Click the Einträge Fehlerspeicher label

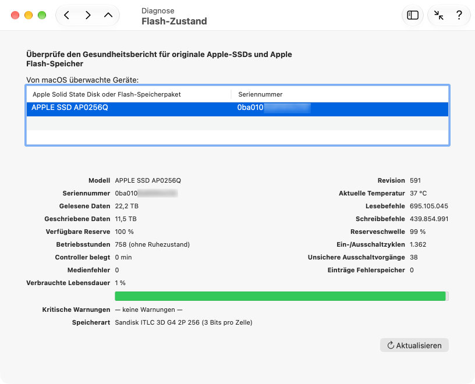coord(366,270)
